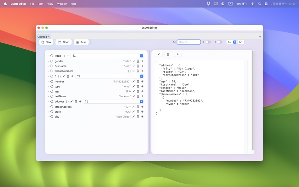Add child to address with plus icon
Viewport: 299px width, 187px height.
[80, 101]
